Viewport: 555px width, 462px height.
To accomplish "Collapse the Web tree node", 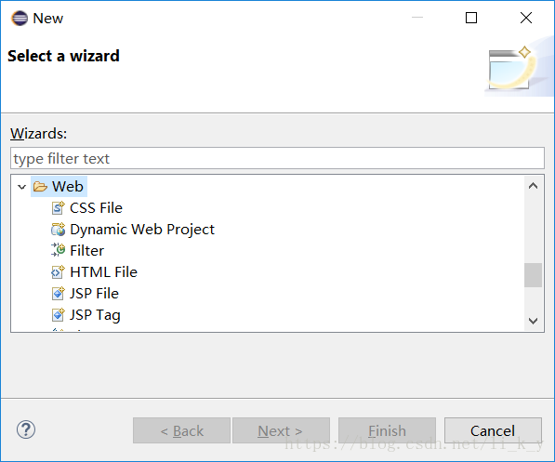I will pos(22,187).
